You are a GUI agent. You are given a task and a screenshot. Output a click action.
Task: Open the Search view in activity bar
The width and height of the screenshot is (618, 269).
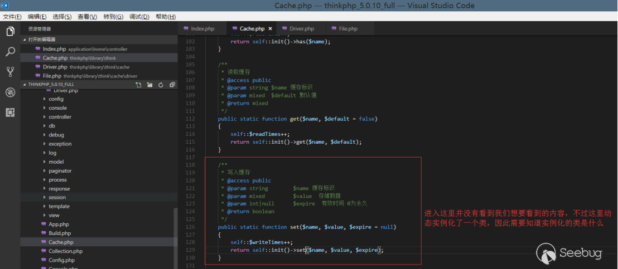point(10,52)
